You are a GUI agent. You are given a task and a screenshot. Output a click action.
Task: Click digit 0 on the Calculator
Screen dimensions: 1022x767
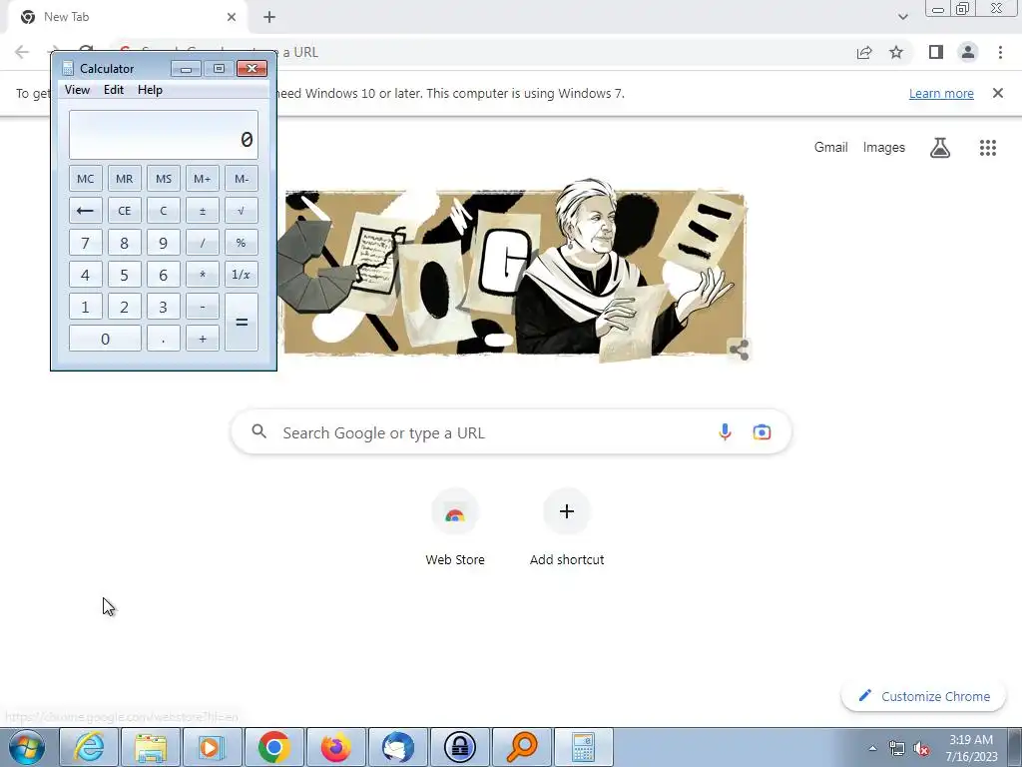click(105, 339)
